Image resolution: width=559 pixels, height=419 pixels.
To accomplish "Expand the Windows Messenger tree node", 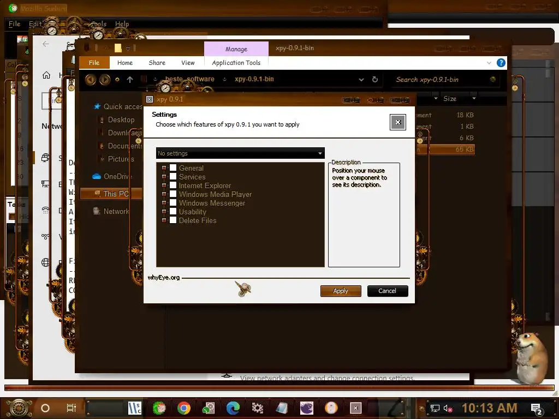I will pos(164,203).
